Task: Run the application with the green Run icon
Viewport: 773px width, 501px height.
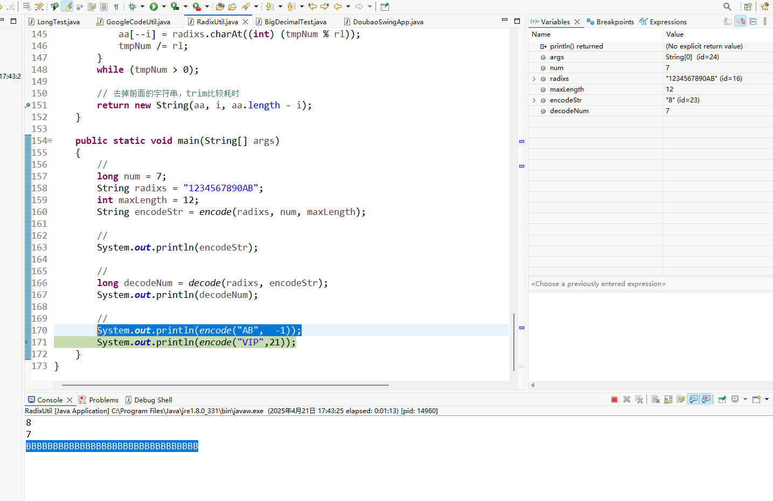Action: 154,6
